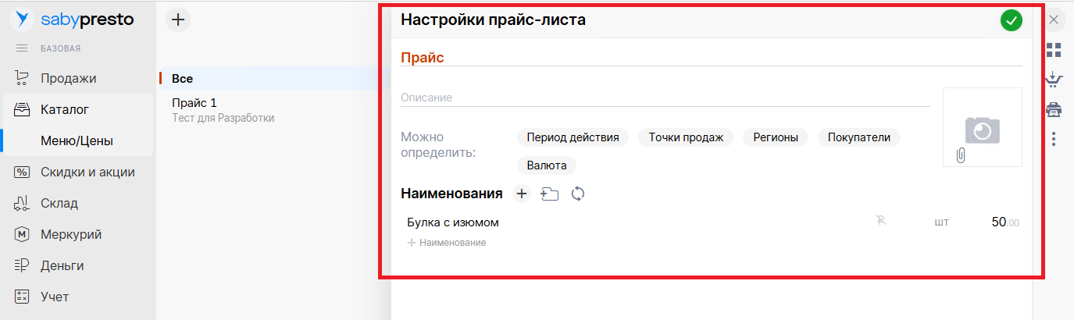
Task: Open Скидки и акции menu section
Action: pyautogui.click(x=87, y=172)
